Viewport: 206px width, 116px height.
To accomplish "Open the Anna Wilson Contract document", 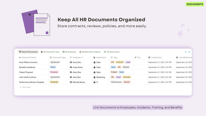I will coord(28,62).
